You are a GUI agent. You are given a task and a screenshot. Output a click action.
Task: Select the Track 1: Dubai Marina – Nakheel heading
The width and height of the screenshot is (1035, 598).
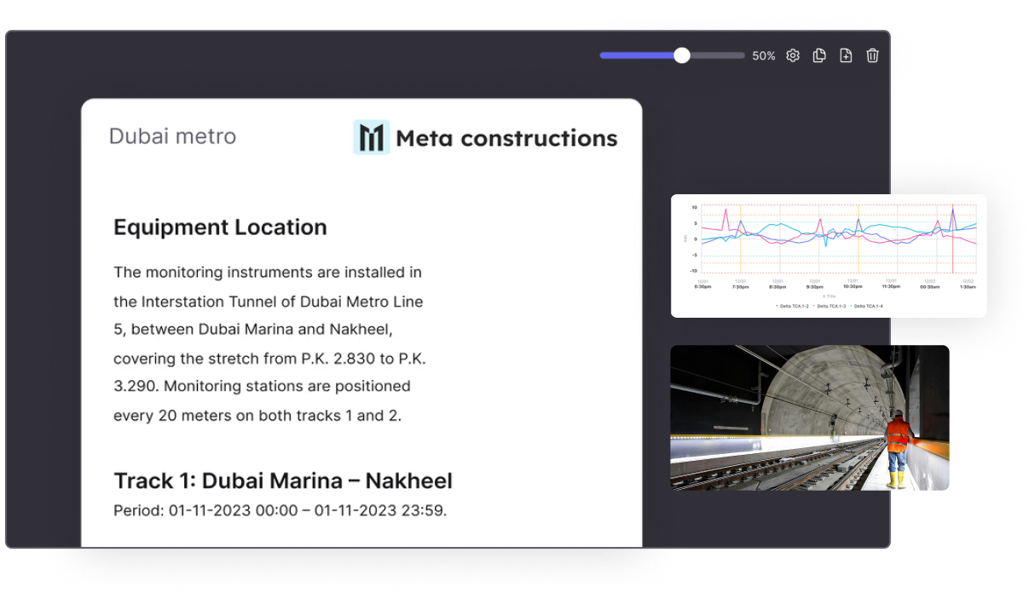[283, 480]
